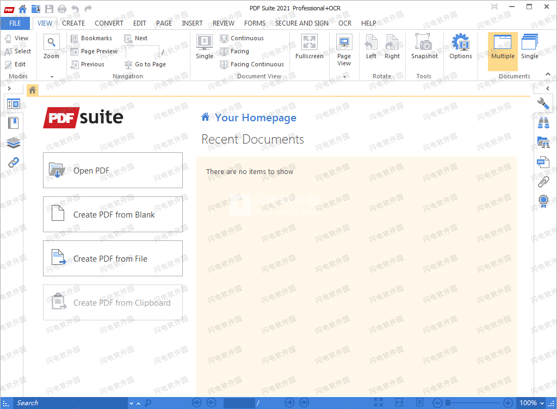Click the redo arrow in title bar
The height and width of the screenshot is (409, 557).
88,9
